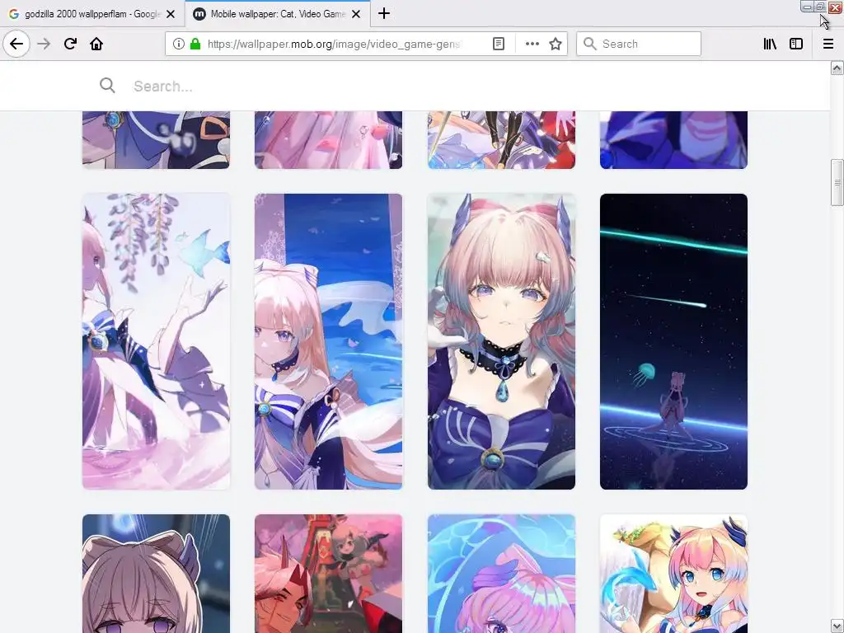
Task: Switch to the godzilla 2000 Google tab
Action: tap(92, 14)
